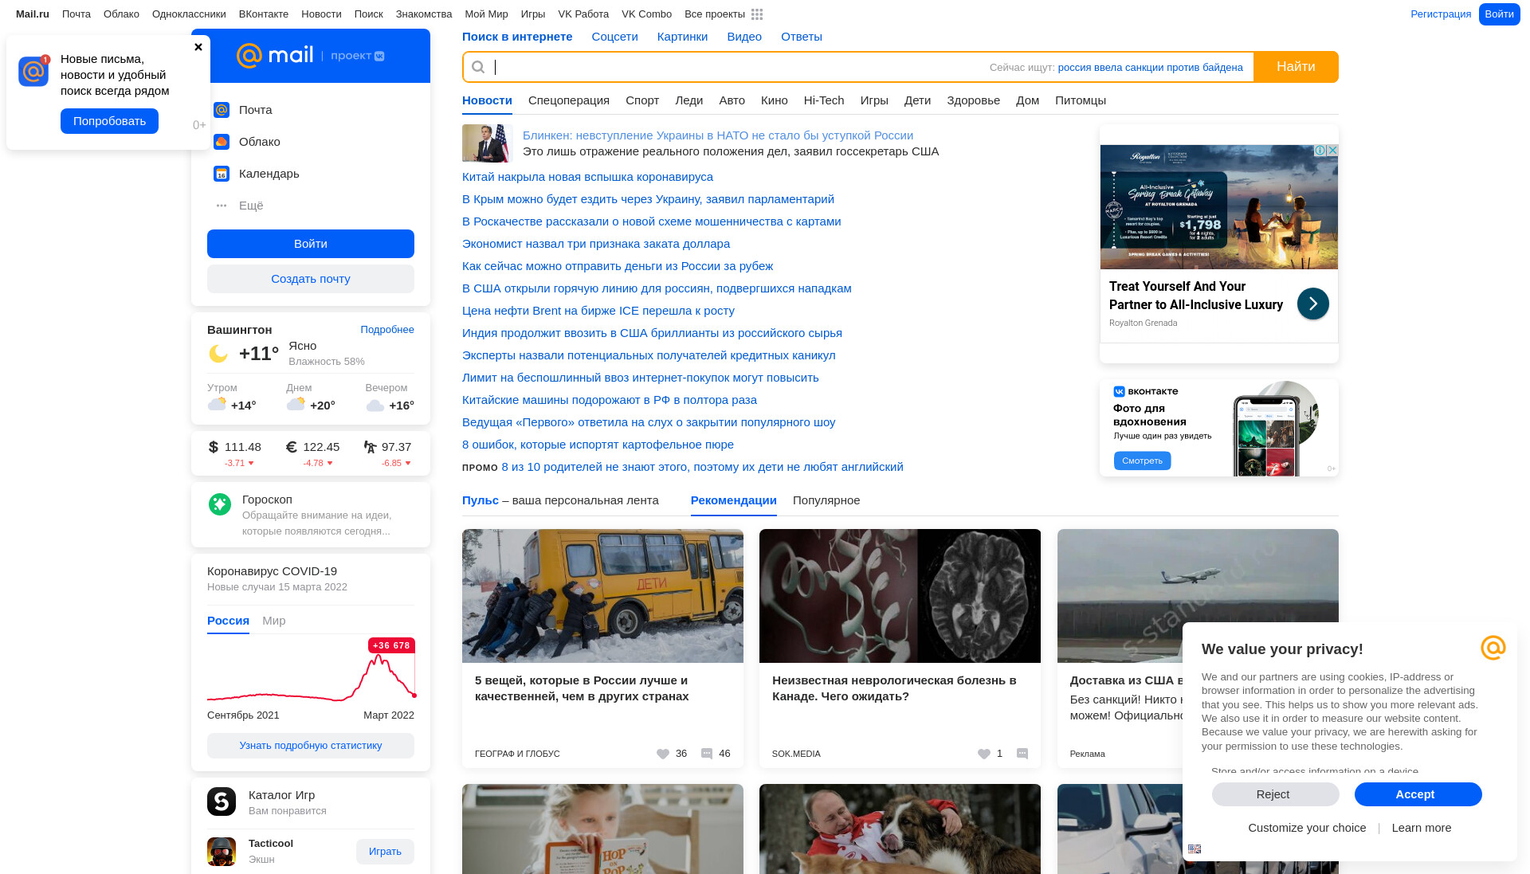Open Learn more privacy link

pos(1422,828)
